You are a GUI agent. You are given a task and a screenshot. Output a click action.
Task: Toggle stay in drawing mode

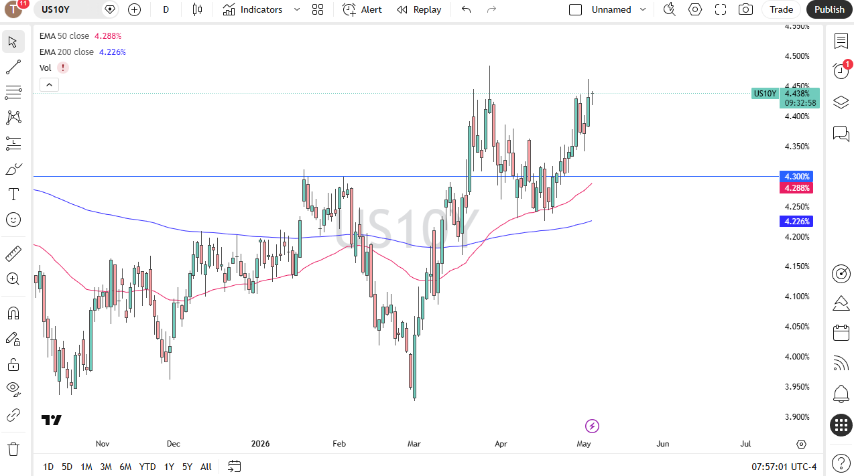[13, 339]
